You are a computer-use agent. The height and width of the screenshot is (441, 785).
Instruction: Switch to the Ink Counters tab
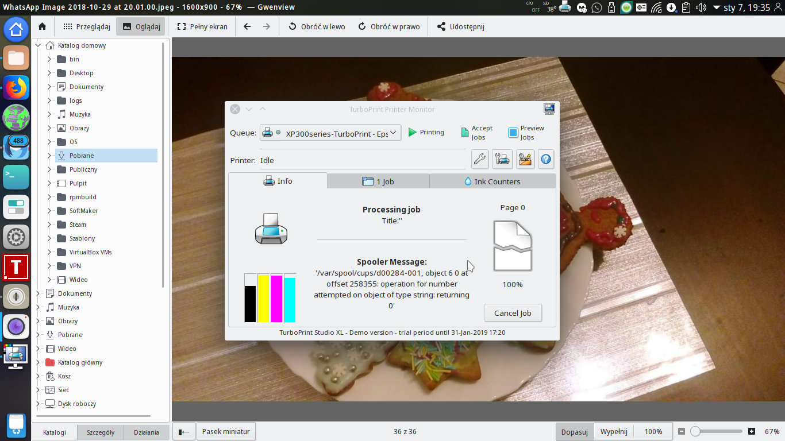(492, 181)
